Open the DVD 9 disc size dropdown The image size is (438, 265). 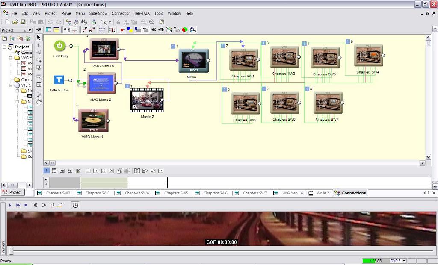(404, 261)
